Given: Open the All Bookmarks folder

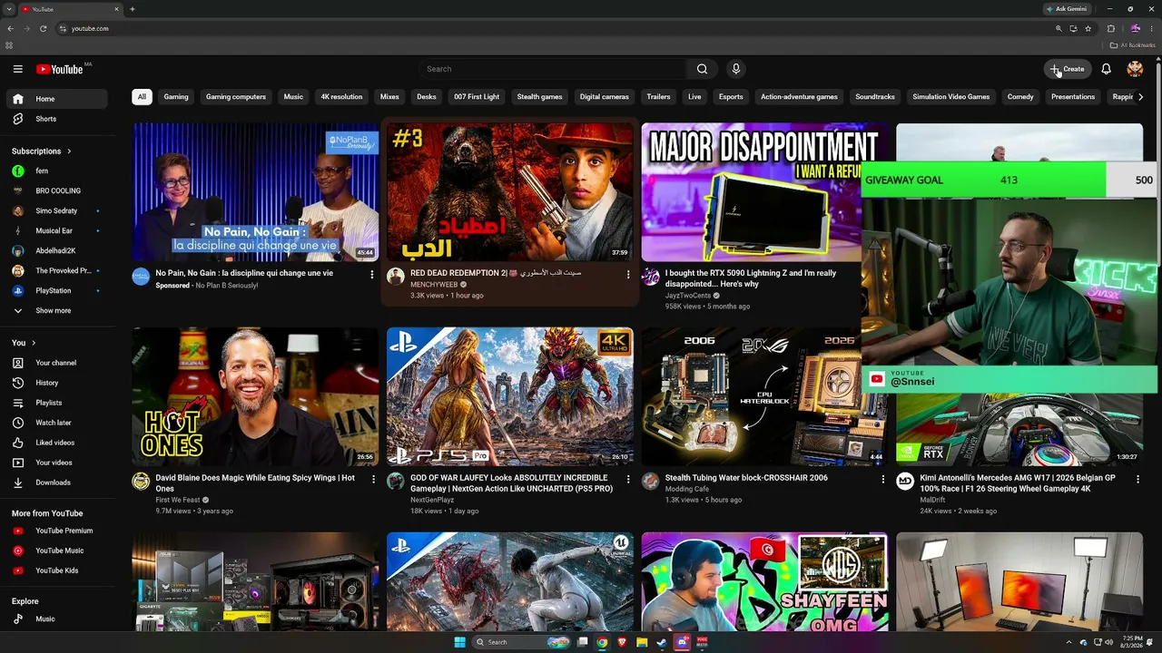Looking at the screenshot, I should click(x=1133, y=45).
